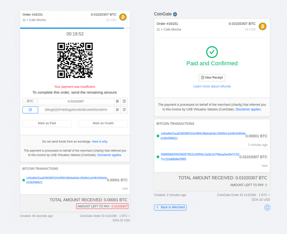This screenshot has width=287, height=234.
Task: Click 'Your payment was insufficient.' message
Action: (75, 87)
